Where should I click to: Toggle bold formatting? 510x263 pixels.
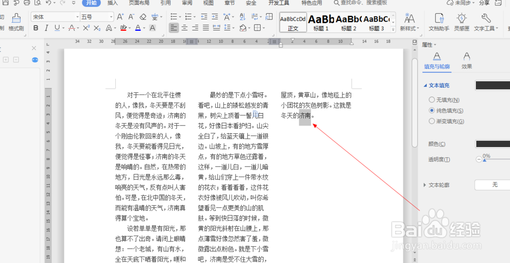tap(36, 28)
